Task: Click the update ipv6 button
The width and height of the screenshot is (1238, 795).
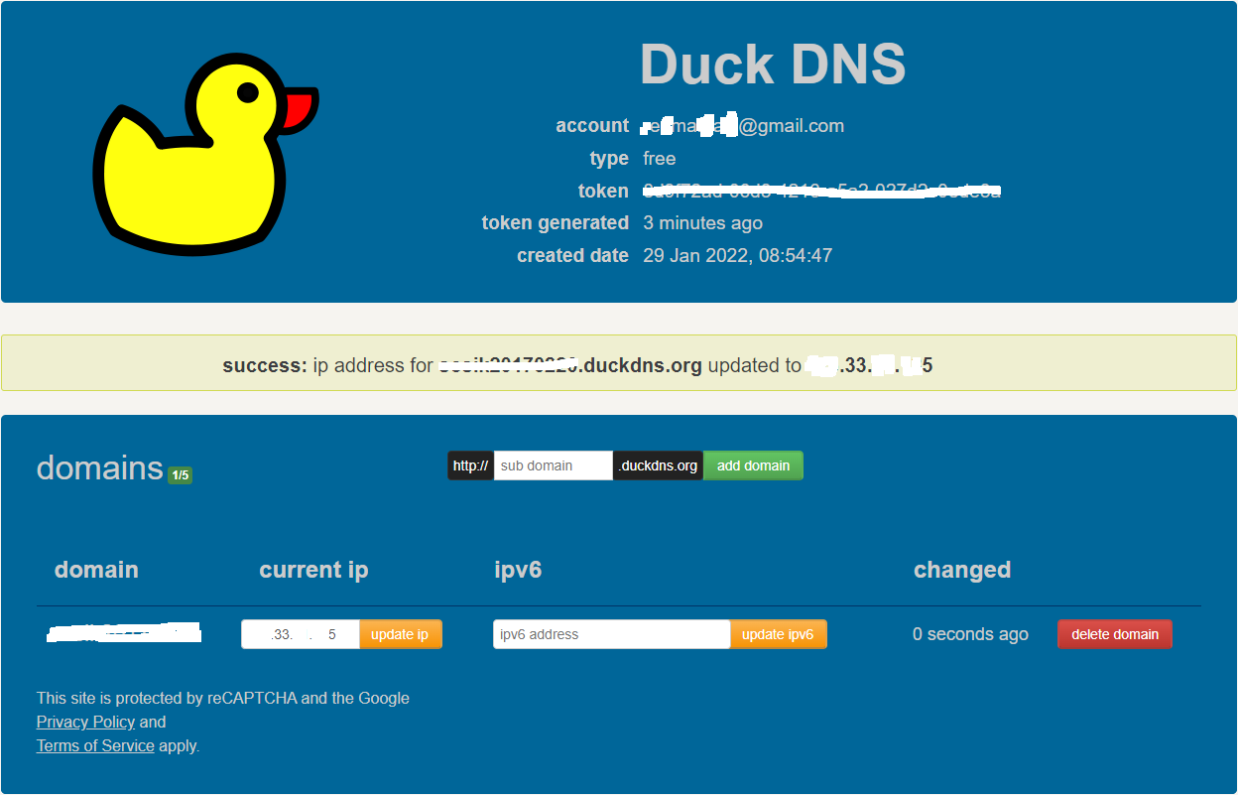Action: pyautogui.click(x=778, y=634)
